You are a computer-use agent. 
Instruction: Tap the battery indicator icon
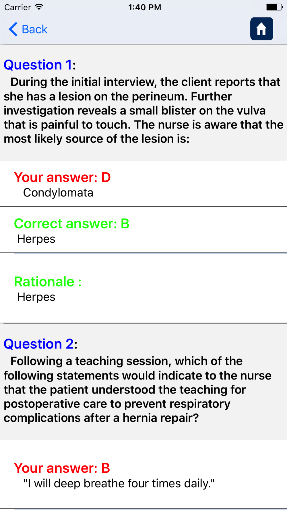click(274, 7)
